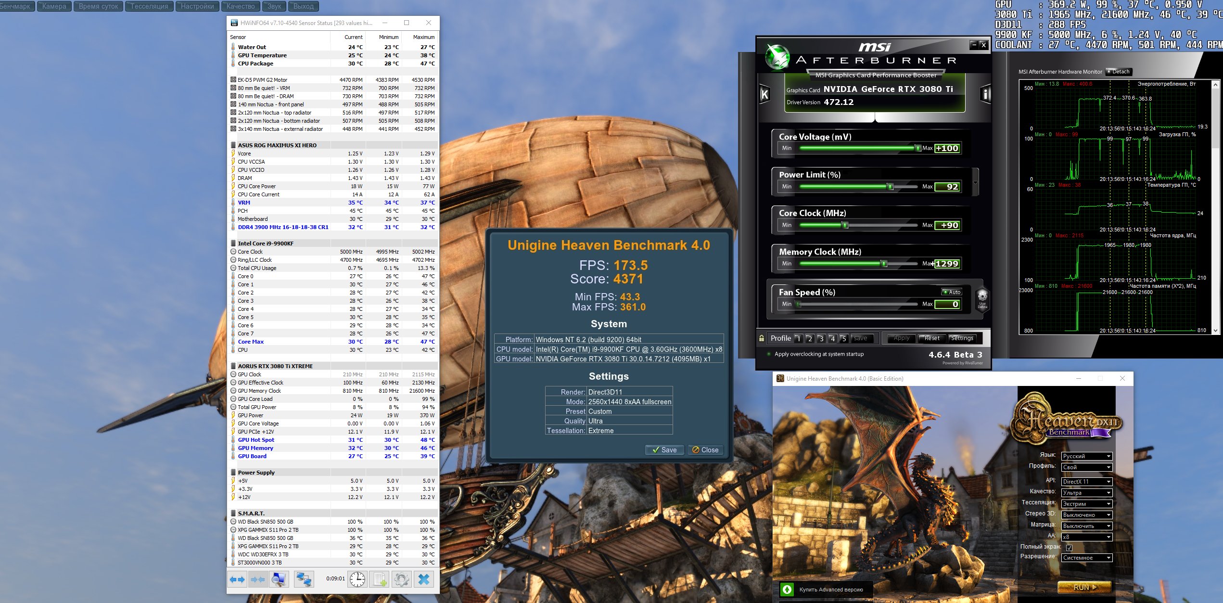Click HWiNFO blue X close-sensors icon
1223x603 pixels.
tap(424, 579)
